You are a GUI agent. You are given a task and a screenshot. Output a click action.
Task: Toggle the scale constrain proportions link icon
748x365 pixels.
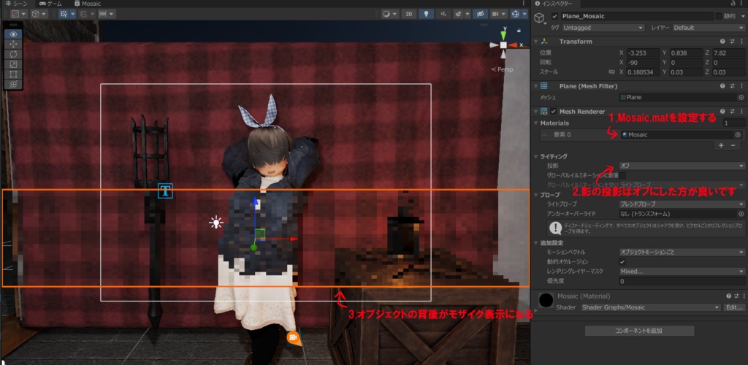pyautogui.click(x=611, y=72)
